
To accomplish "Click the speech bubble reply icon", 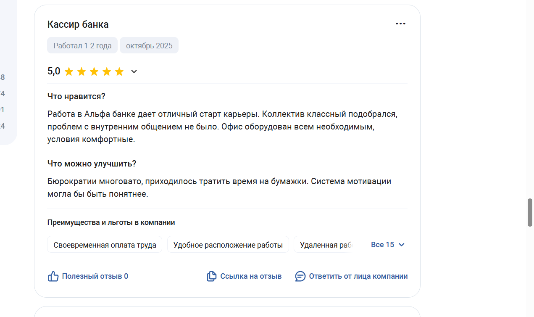I will pyautogui.click(x=300, y=276).
